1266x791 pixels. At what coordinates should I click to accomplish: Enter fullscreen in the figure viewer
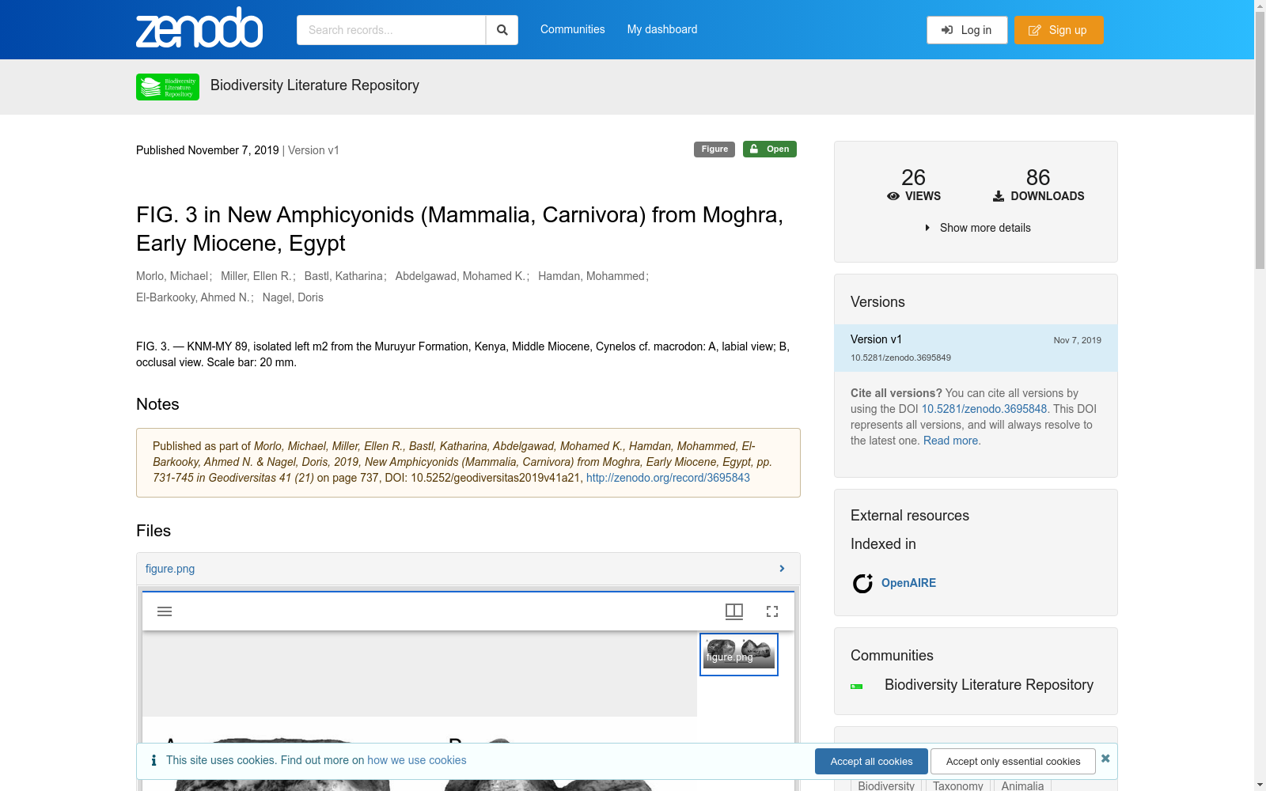click(772, 611)
